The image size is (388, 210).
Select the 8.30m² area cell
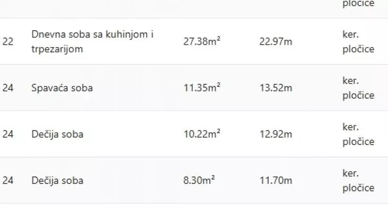click(x=199, y=180)
